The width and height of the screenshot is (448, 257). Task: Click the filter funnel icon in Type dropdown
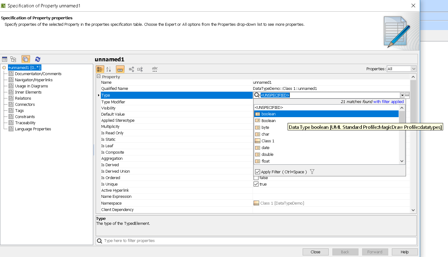(312, 172)
